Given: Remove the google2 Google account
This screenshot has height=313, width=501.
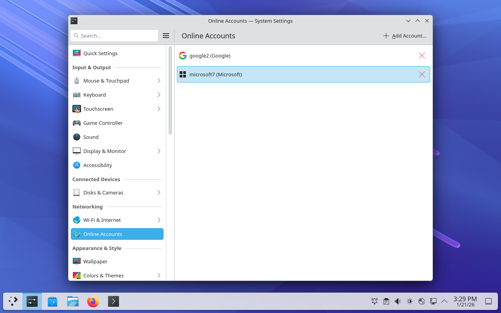Looking at the screenshot, I should click(x=422, y=56).
